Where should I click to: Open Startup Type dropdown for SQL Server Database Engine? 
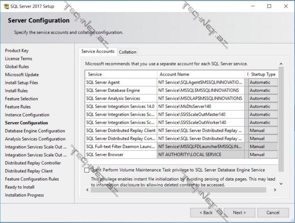263,90
